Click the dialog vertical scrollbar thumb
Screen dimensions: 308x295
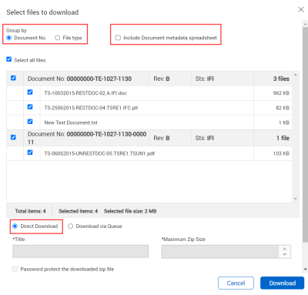(x=305, y=134)
